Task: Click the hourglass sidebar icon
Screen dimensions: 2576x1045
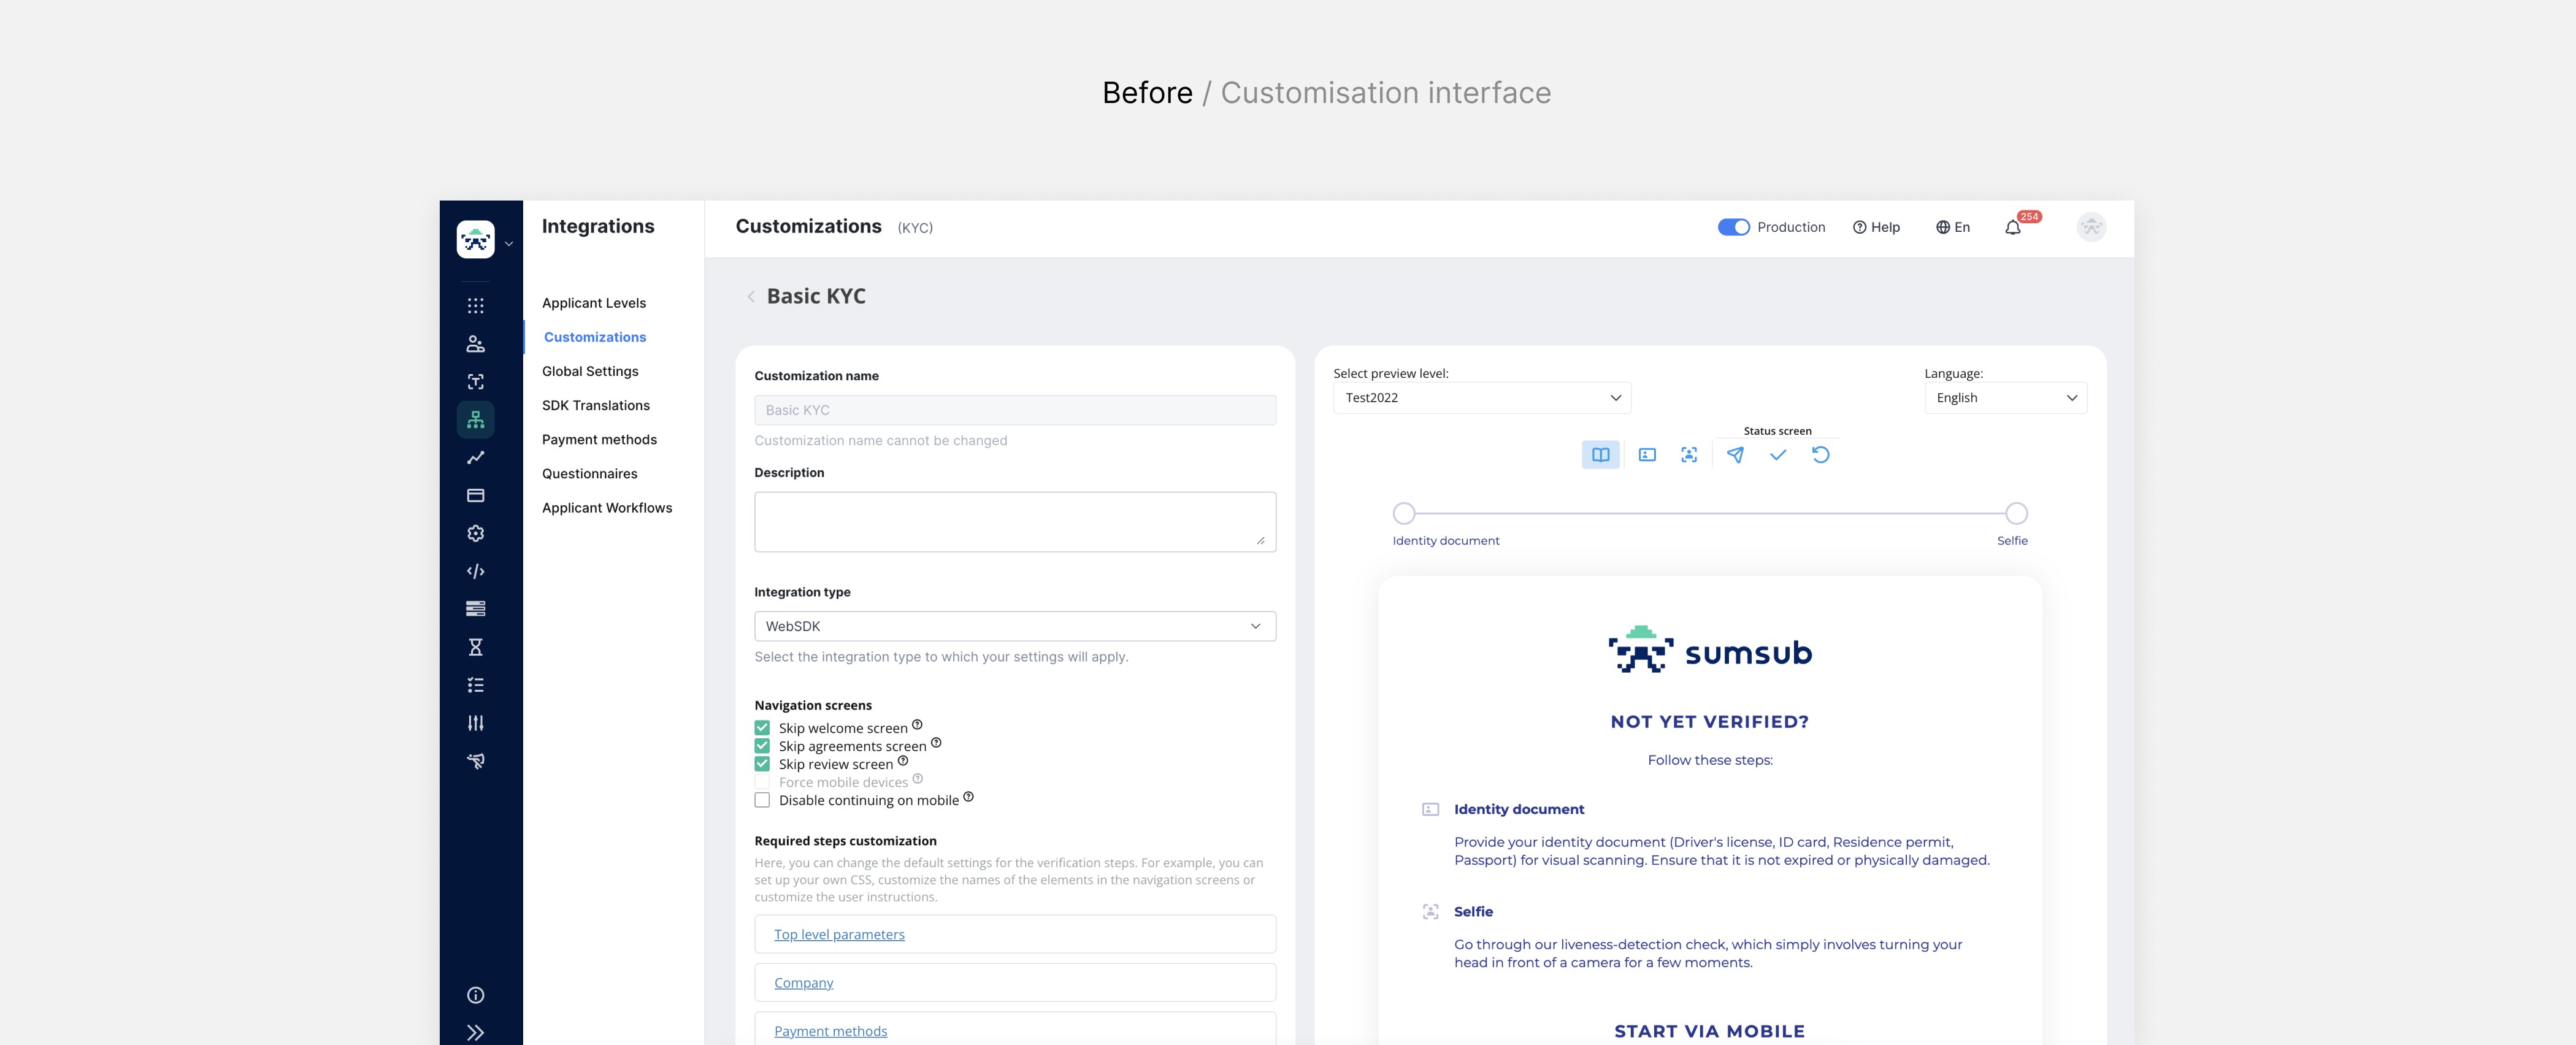Action: tap(476, 647)
